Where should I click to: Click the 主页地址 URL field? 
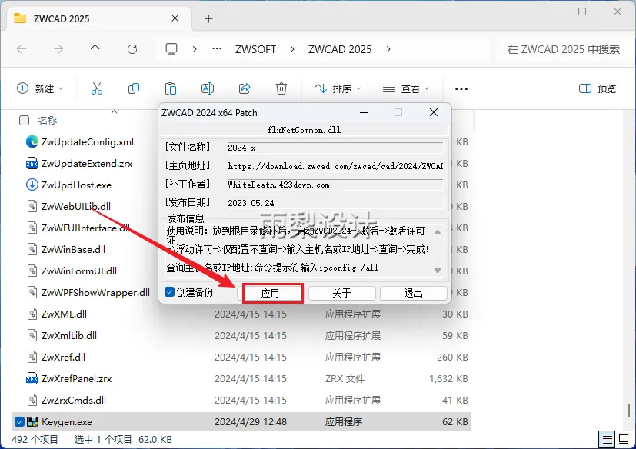(x=335, y=166)
